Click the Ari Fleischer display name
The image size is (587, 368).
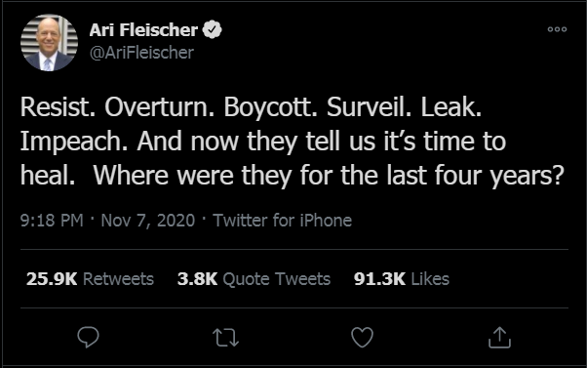143,30
